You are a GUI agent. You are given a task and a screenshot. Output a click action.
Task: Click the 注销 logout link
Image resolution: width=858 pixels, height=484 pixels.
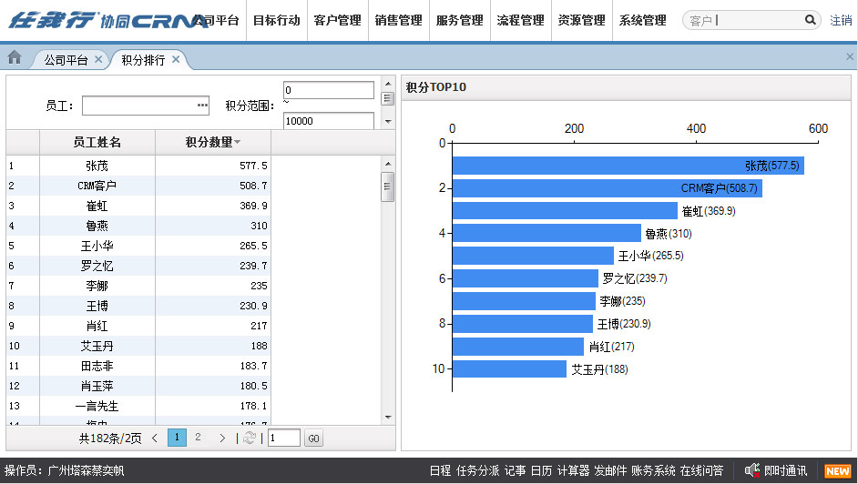coord(841,20)
